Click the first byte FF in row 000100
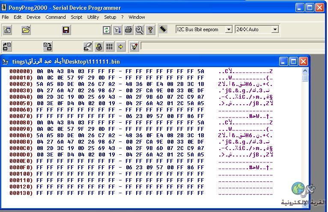 point(40,174)
